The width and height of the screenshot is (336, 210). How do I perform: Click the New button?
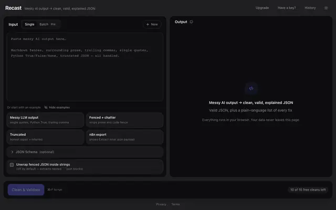coord(152,25)
